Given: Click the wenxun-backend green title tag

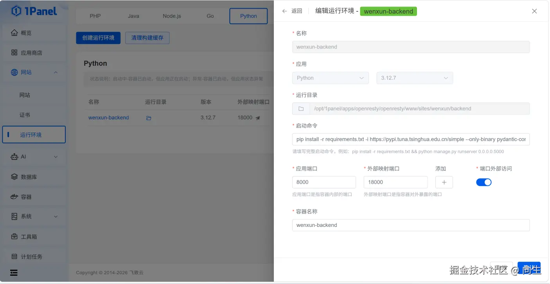Looking at the screenshot, I should click(388, 11).
